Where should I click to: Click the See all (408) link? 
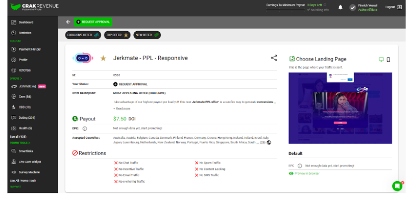[18, 136]
